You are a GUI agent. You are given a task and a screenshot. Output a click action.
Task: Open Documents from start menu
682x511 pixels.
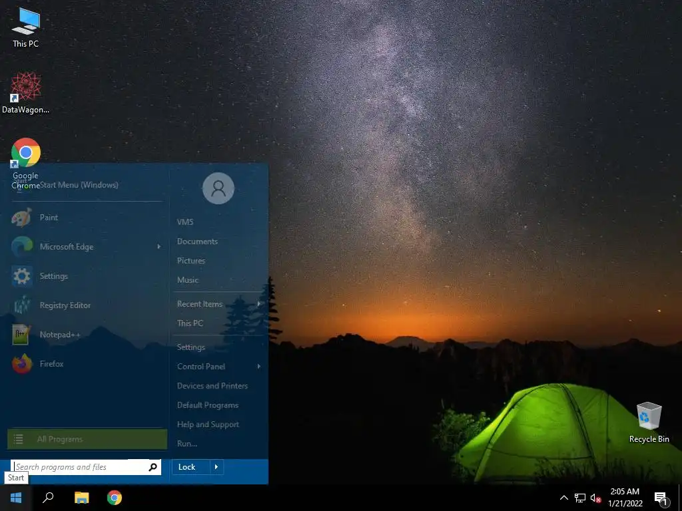pyautogui.click(x=197, y=241)
